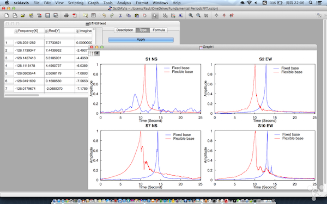Export to PDF using toolbar icon
327x204 pixels.
(x=75, y=15)
